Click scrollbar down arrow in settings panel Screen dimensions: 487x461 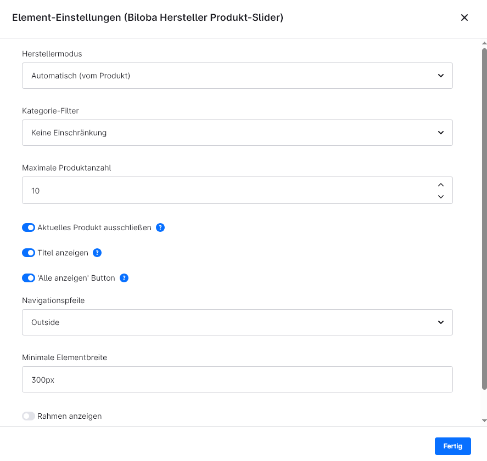(x=484, y=420)
